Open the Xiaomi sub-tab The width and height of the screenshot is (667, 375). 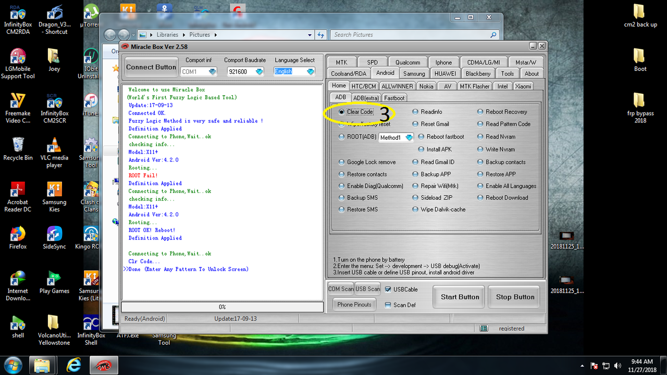click(x=523, y=86)
